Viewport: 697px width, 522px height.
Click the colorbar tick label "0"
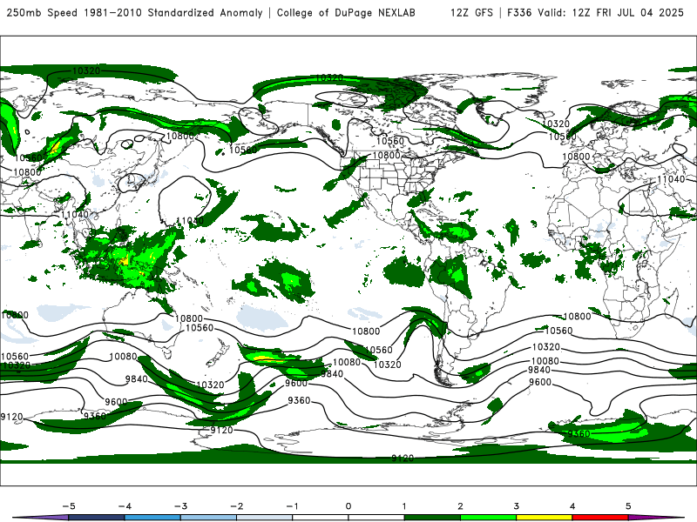(x=348, y=506)
